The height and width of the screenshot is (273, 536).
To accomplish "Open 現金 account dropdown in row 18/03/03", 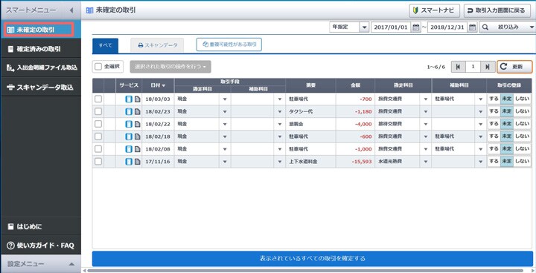I will [225, 99].
